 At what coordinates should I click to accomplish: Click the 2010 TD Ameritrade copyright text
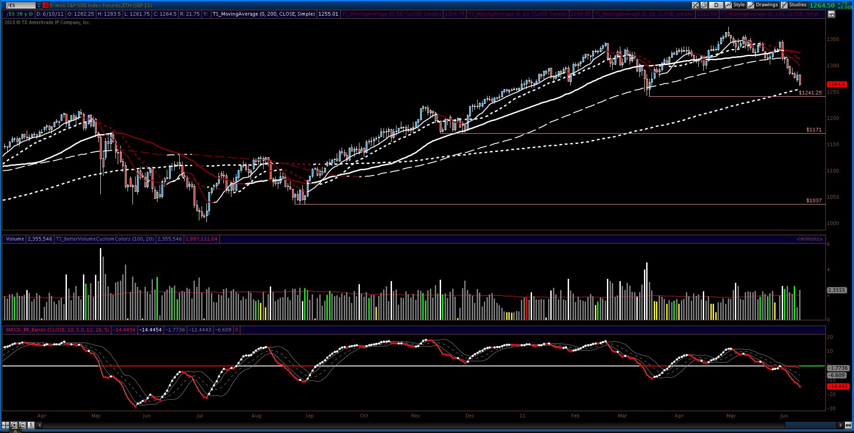tap(47, 22)
